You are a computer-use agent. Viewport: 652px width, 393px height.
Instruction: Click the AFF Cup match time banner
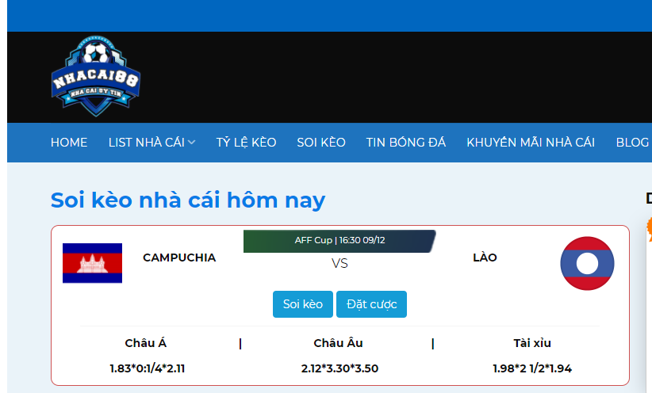pos(339,240)
